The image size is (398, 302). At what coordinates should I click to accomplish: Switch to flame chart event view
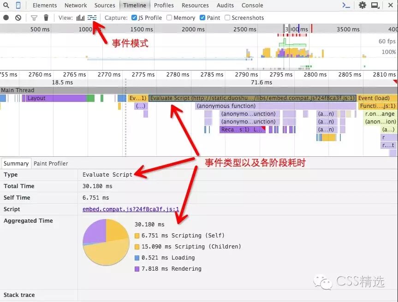92,18
